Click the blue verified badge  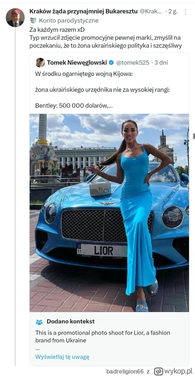(x=111, y=63)
